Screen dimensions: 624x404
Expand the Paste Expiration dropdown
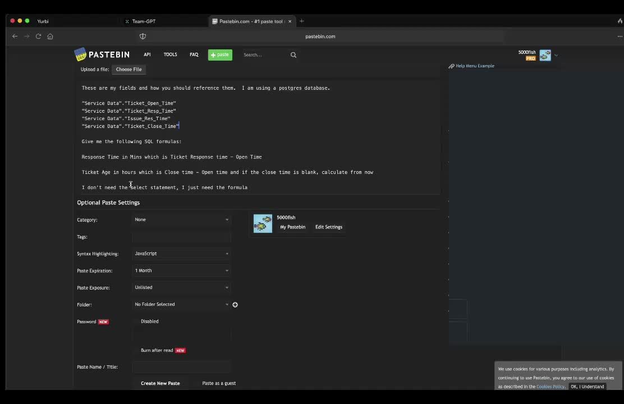[181, 270]
